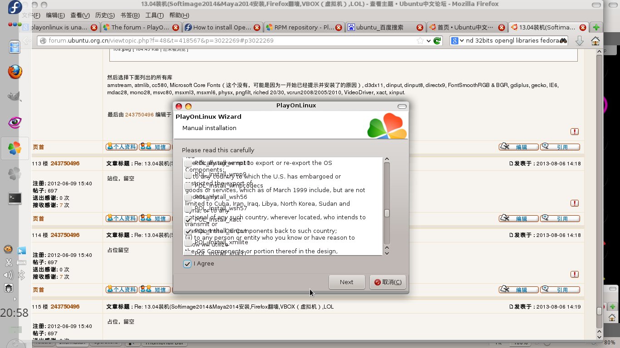
Task: Uncheck POL_Install_xact checkbox
Action: (188, 220)
